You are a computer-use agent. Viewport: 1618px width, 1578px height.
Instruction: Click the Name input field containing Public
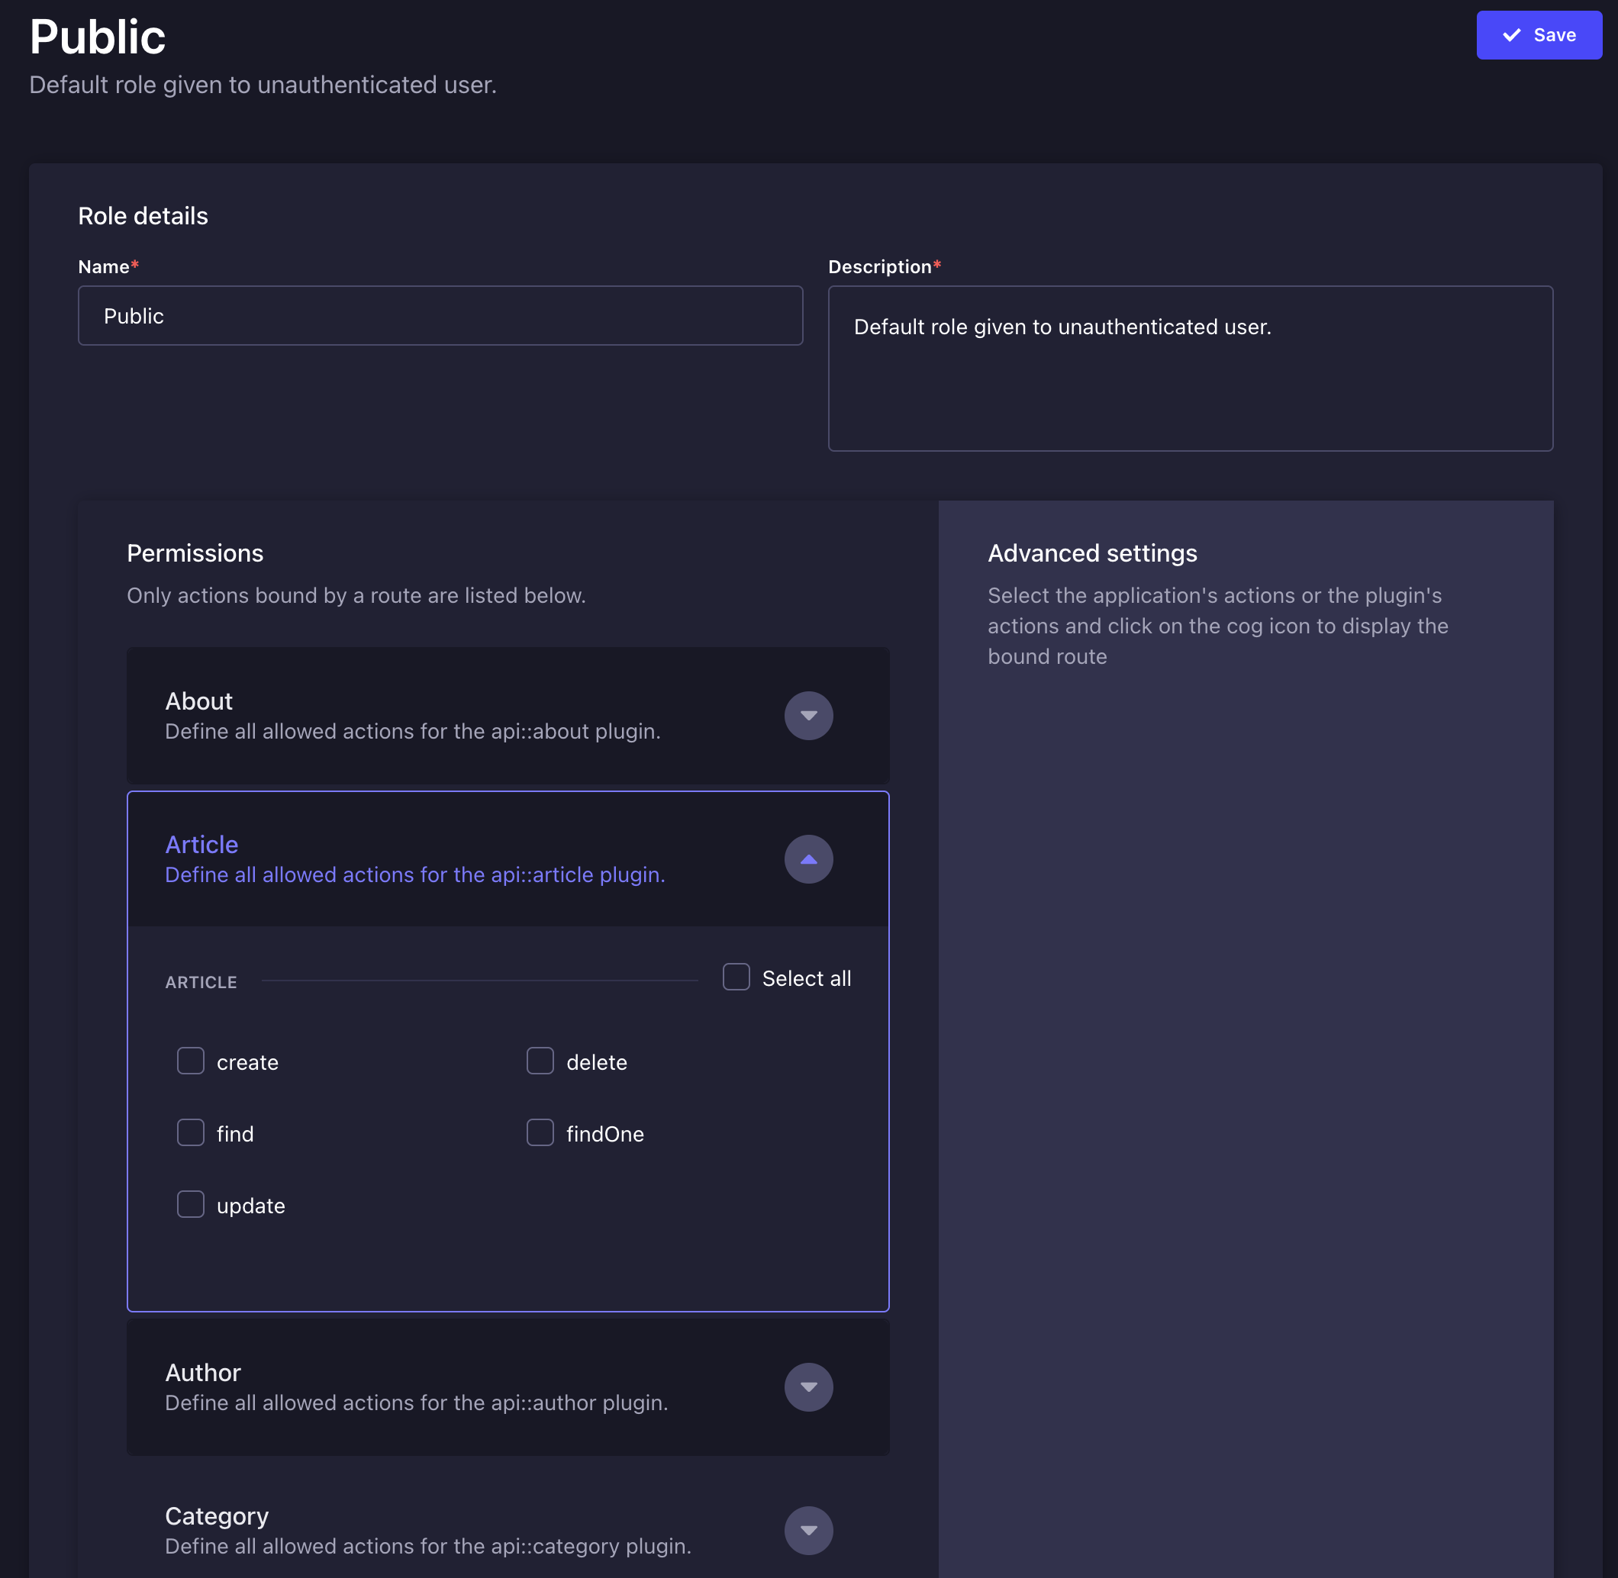point(440,316)
